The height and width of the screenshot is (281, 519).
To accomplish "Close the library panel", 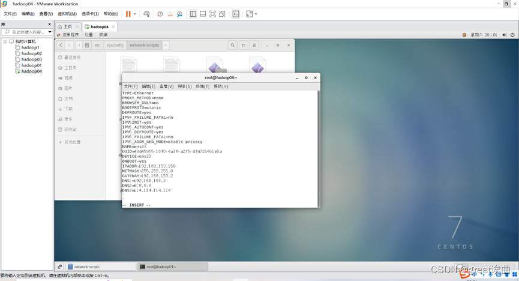I will click(x=50, y=24).
